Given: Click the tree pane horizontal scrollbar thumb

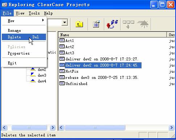Looking at the screenshot, I should [x=29, y=127].
